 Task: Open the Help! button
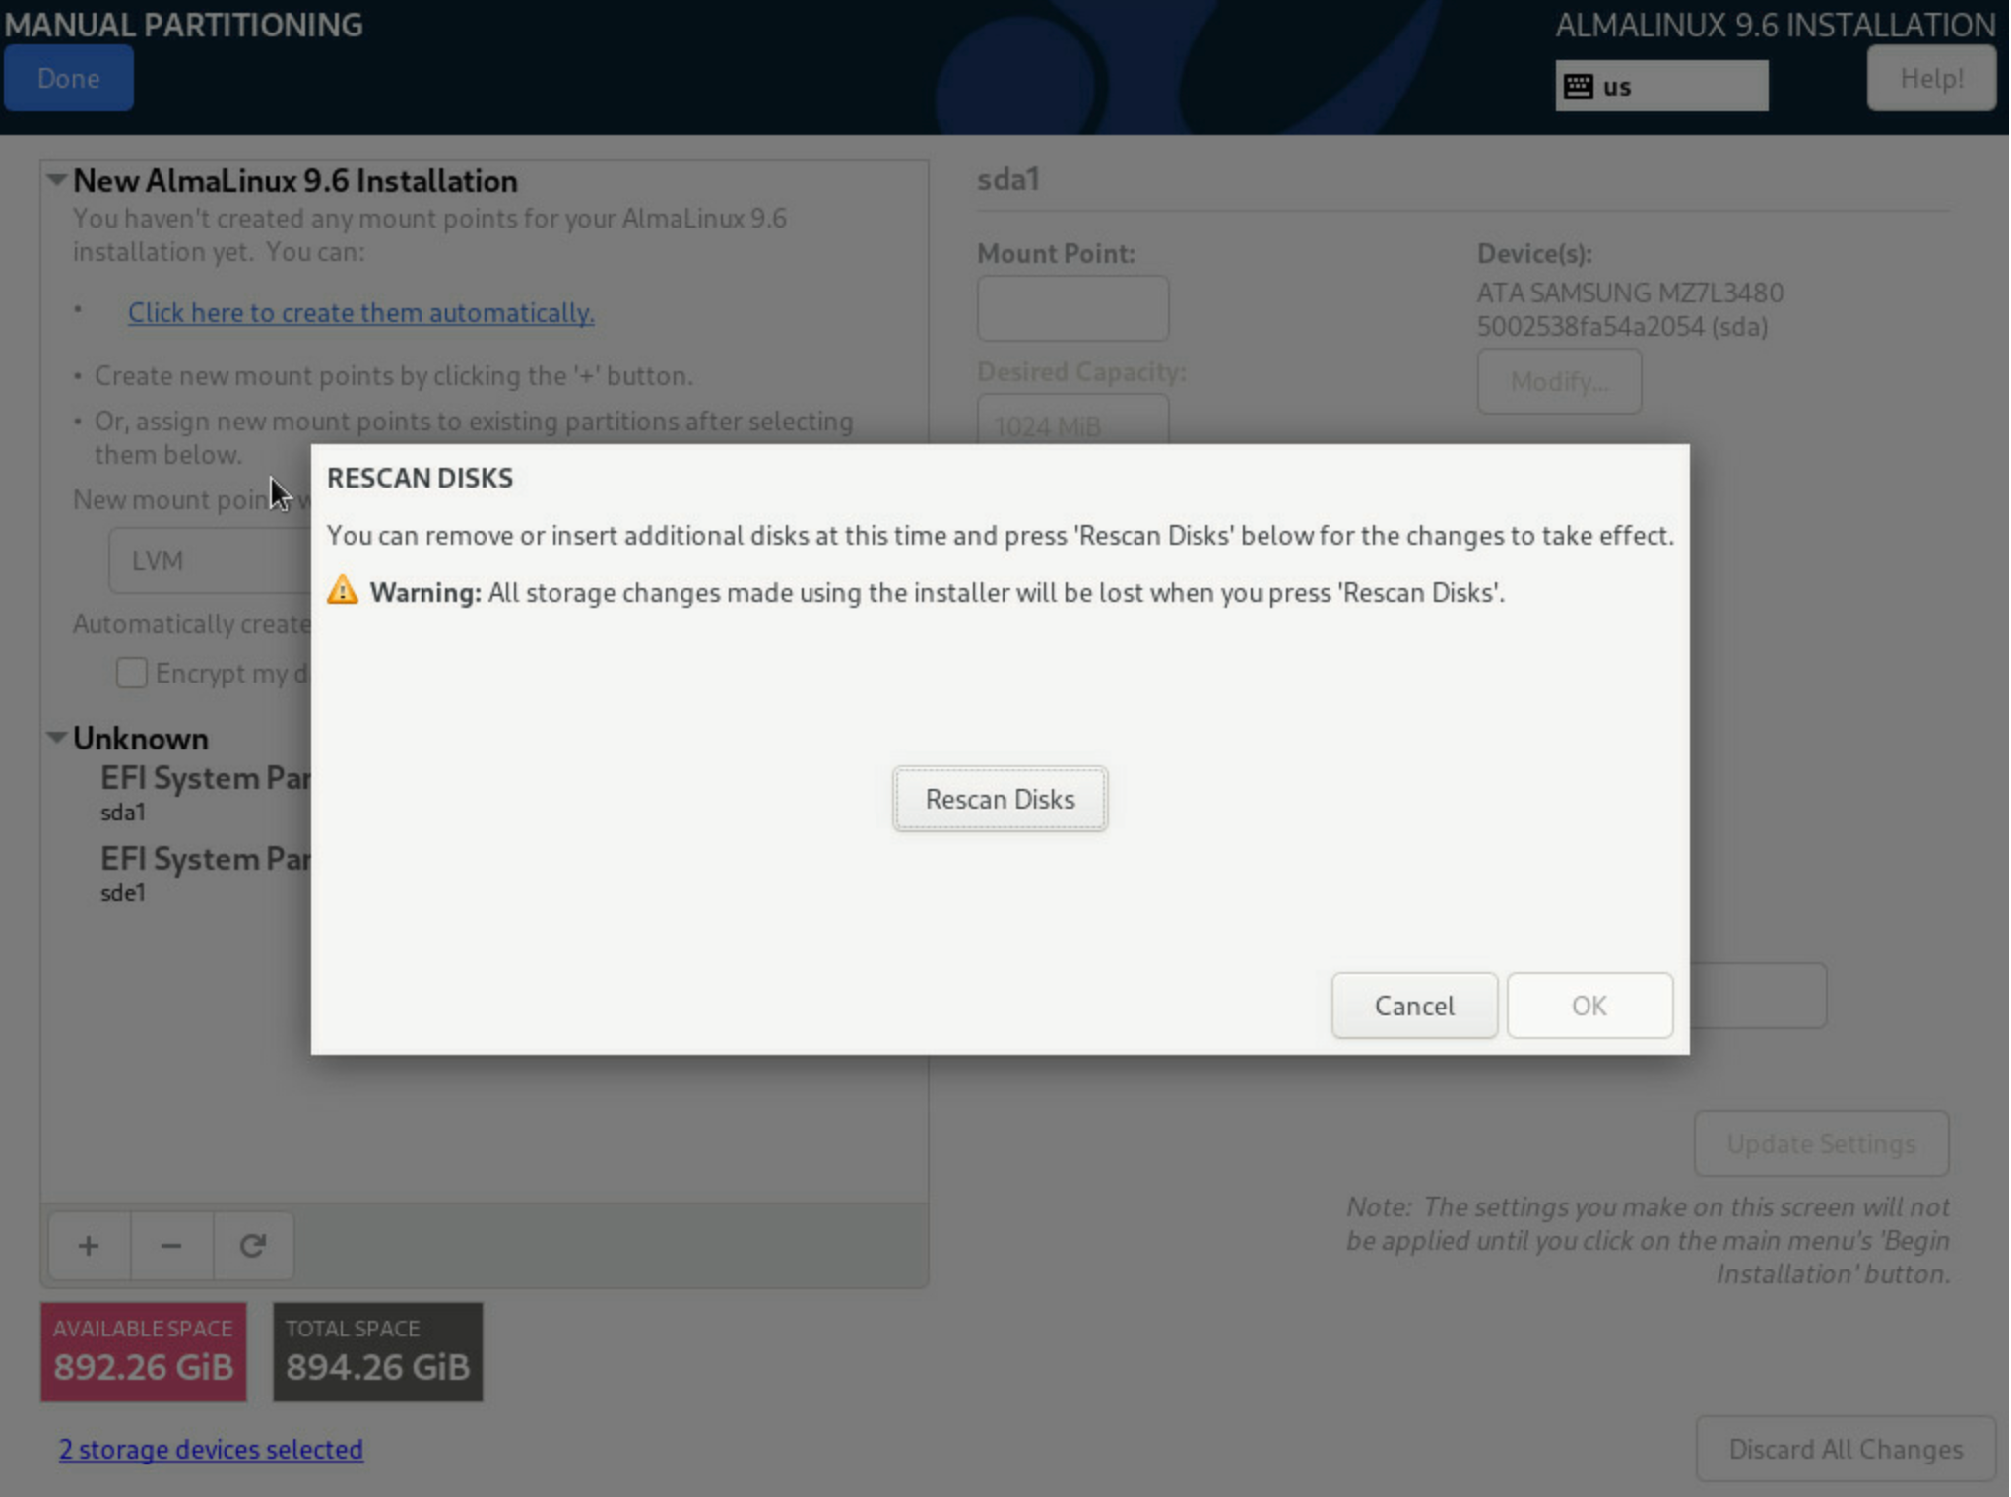pyautogui.click(x=1931, y=78)
